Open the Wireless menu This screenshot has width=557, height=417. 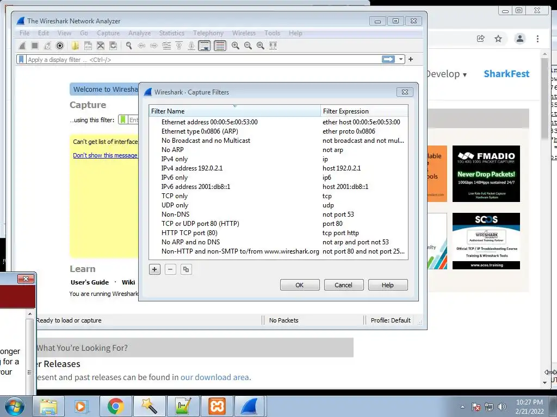point(244,33)
